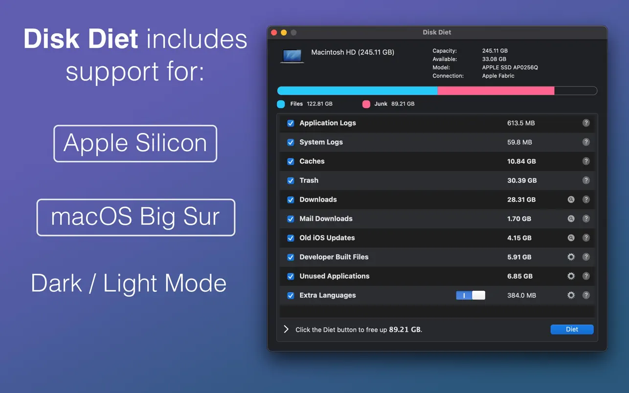This screenshot has height=393, width=629.
Task: Select the Macintosh HD laptop icon
Action: 292,56
